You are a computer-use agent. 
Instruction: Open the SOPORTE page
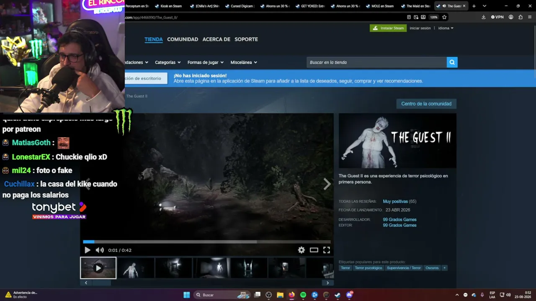246,39
